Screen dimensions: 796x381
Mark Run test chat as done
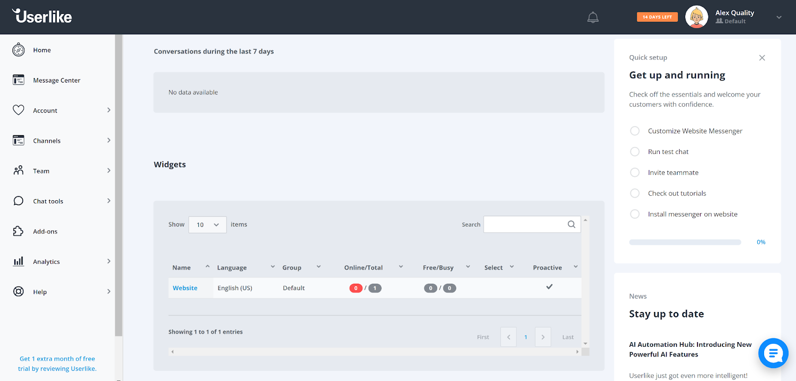click(635, 152)
